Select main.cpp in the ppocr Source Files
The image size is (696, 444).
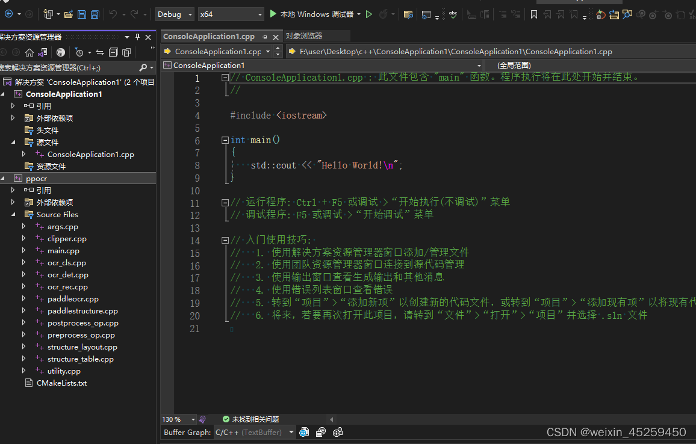(x=65, y=250)
